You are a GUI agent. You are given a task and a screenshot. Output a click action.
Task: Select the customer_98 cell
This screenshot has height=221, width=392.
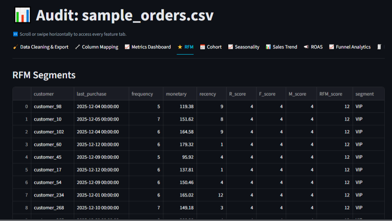[53, 106]
